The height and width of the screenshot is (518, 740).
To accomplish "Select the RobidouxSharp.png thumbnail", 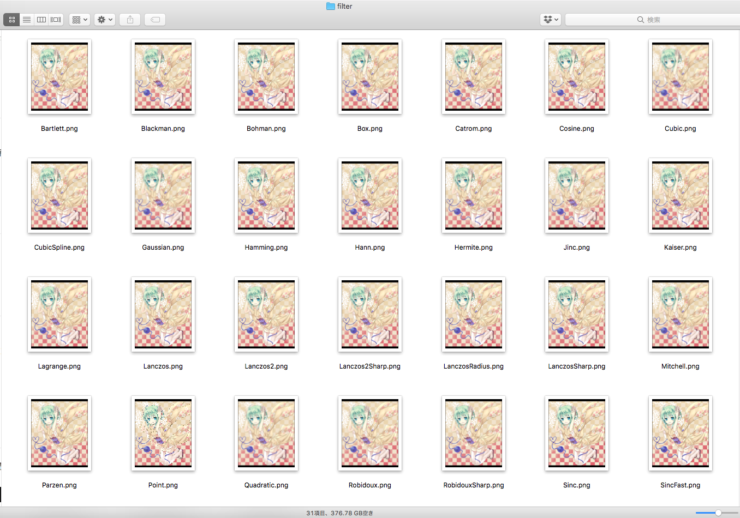I will click(474, 433).
